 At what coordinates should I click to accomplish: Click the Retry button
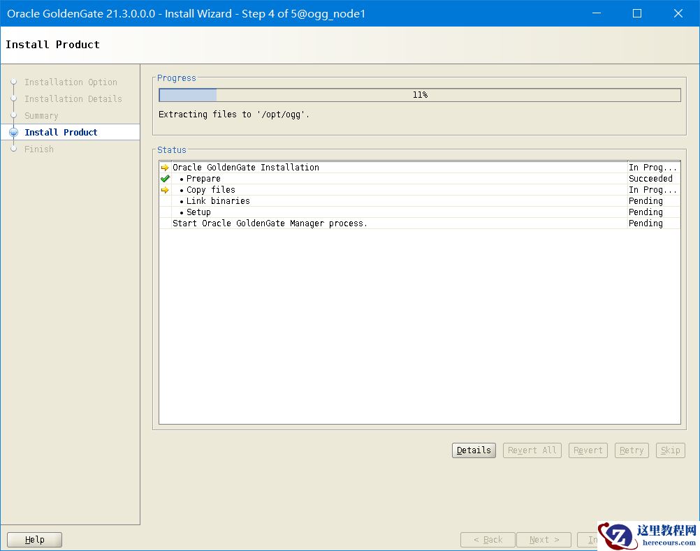[632, 450]
